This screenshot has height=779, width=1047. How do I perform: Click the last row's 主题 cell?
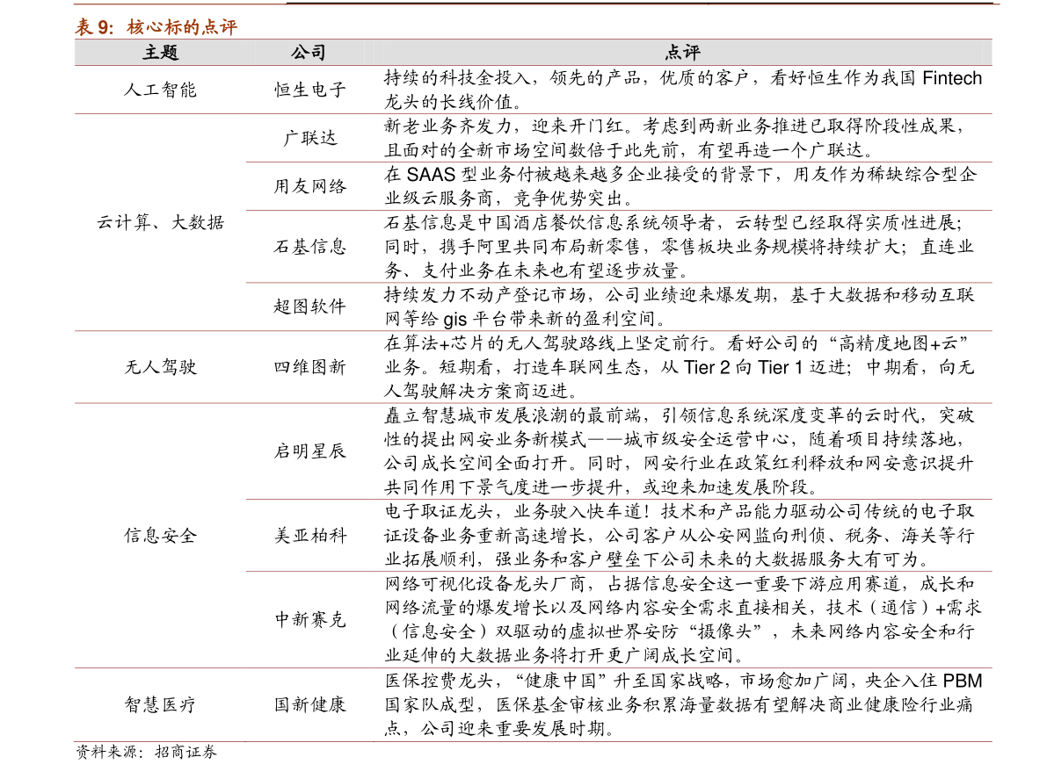coord(160,705)
